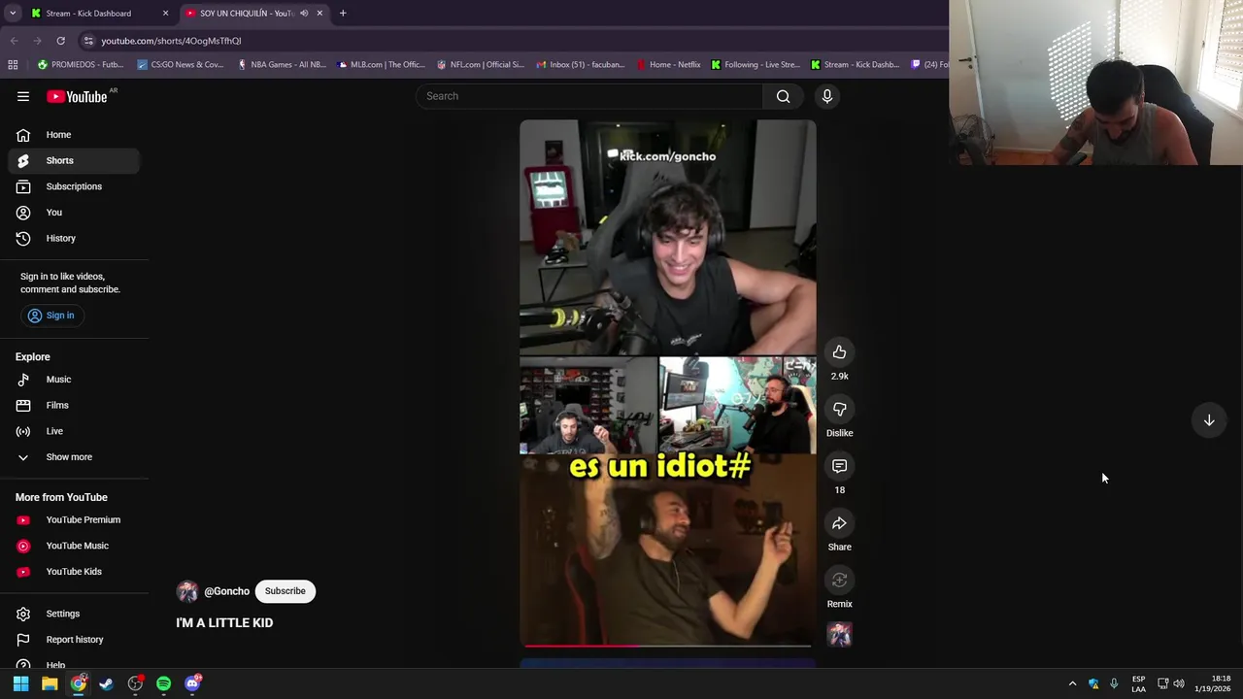Open the volume control in system tray
The image size is (1243, 699).
point(1179,683)
